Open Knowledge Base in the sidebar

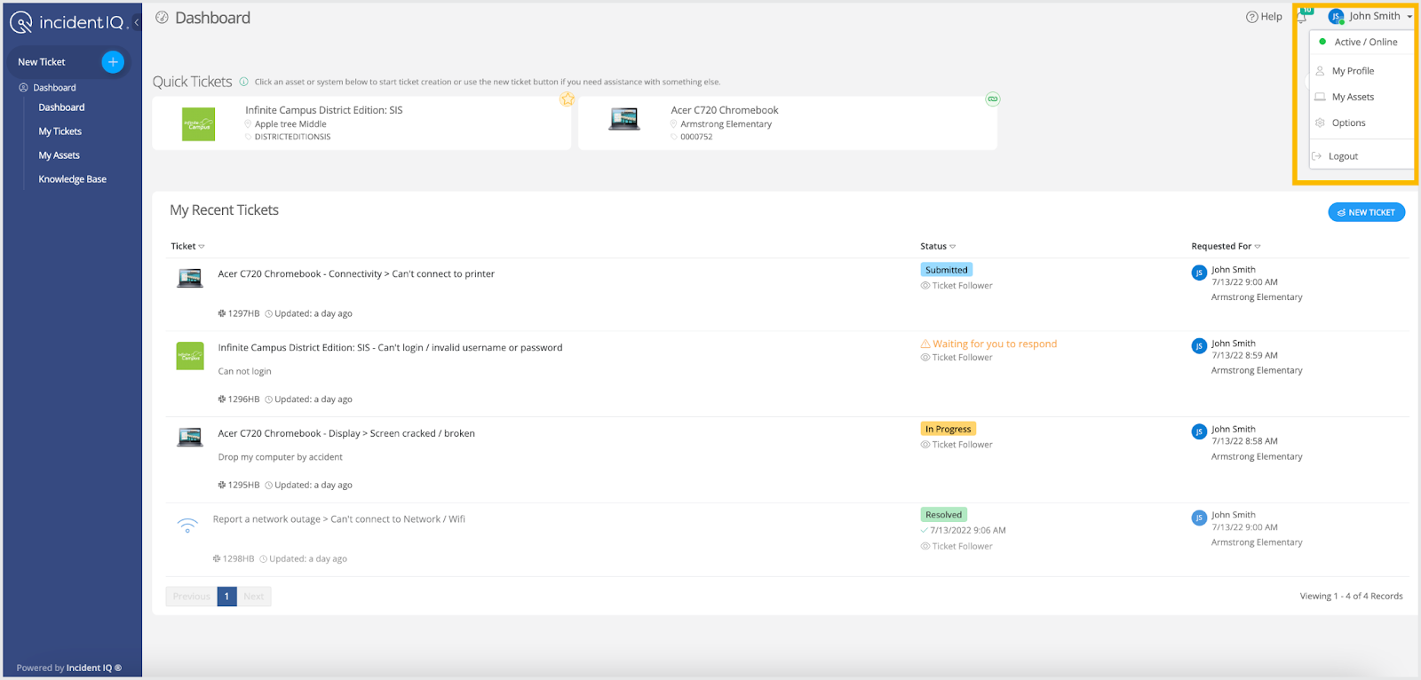[x=72, y=179]
